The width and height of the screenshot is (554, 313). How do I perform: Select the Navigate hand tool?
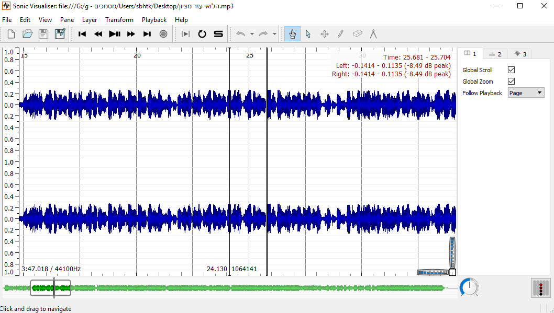(292, 34)
